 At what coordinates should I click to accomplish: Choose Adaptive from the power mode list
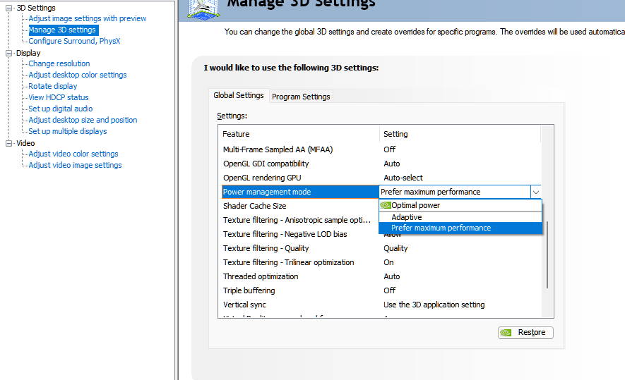coord(407,217)
